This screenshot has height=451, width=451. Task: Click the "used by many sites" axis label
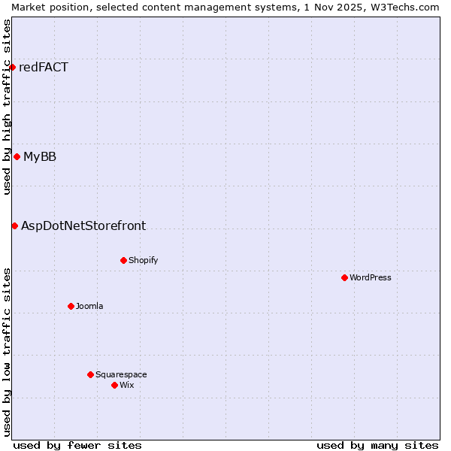coord(377,445)
